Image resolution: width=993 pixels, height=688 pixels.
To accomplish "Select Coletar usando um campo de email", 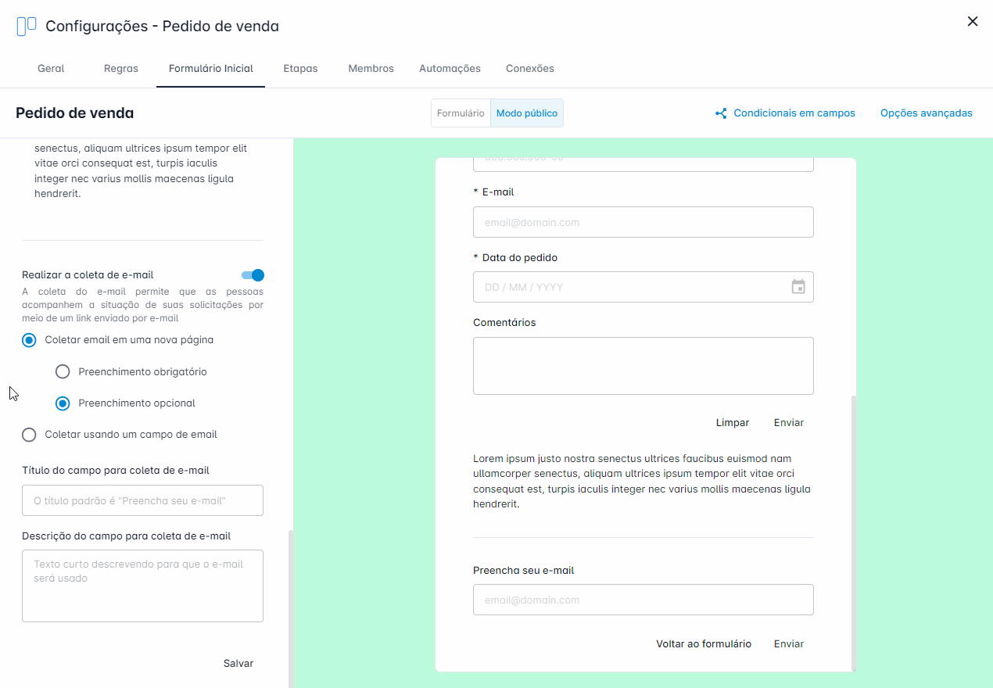I will coord(29,435).
